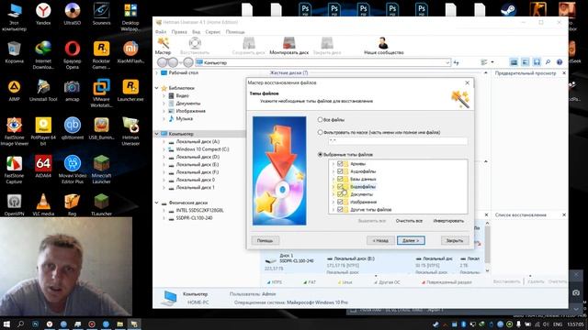Uncheck the Архивы checkbox
The image size is (588, 330).
[340, 163]
